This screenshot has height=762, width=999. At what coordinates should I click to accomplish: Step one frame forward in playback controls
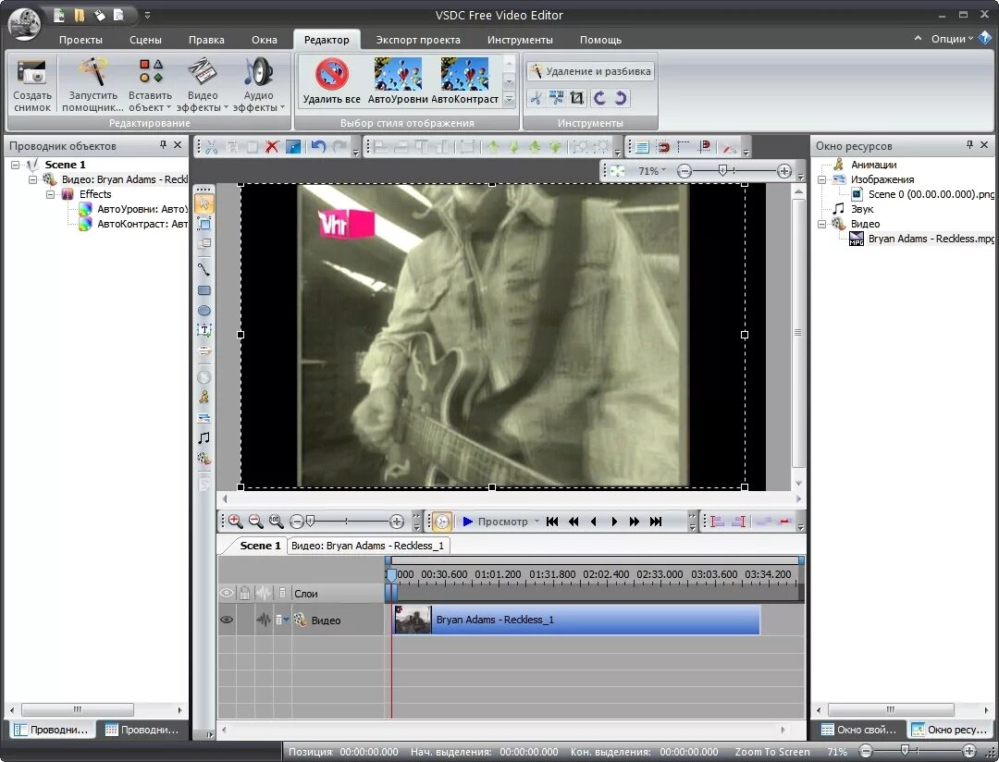614,522
